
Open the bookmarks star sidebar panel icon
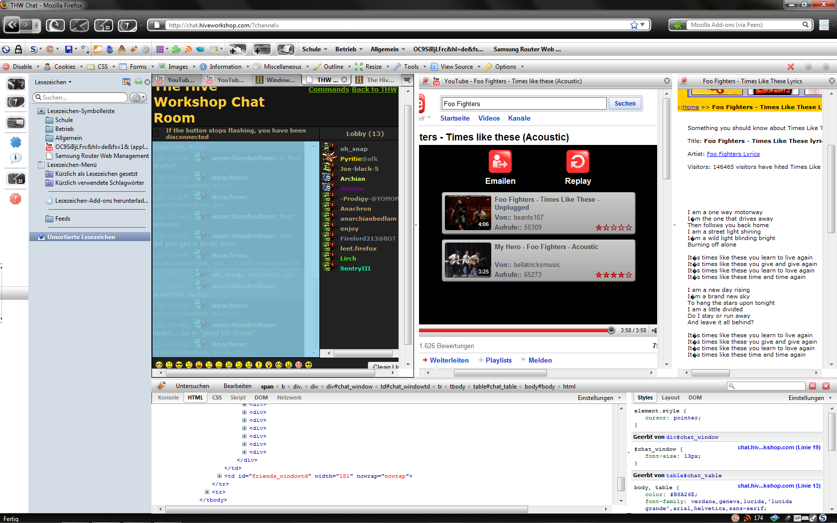coord(16,84)
